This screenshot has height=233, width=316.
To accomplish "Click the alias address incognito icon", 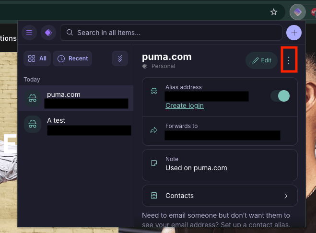I will click(154, 91).
